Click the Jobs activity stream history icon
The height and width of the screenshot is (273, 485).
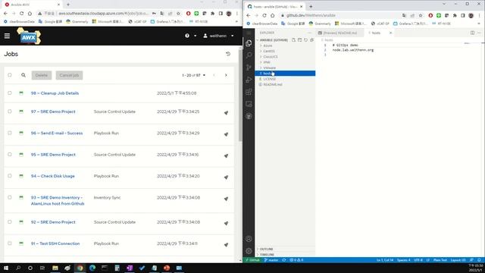[228, 54]
